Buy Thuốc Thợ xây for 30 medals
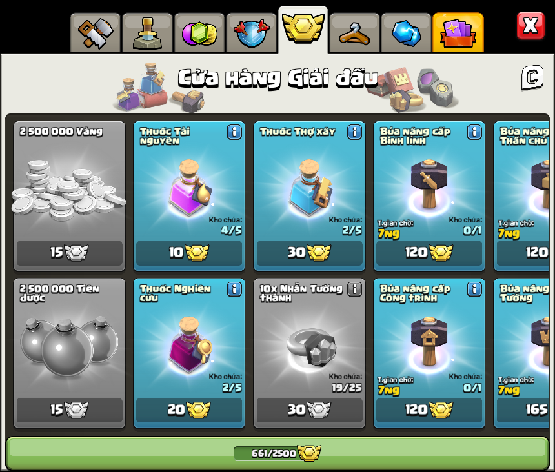 tap(309, 253)
